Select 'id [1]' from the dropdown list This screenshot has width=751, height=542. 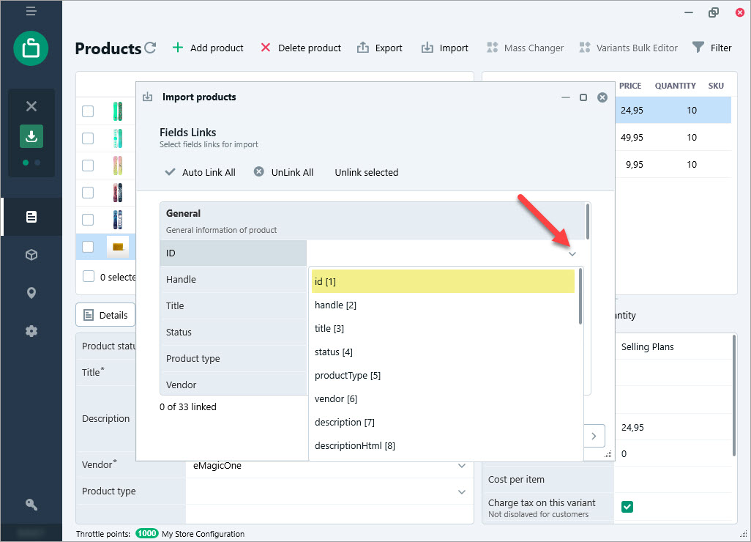pyautogui.click(x=443, y=281)
